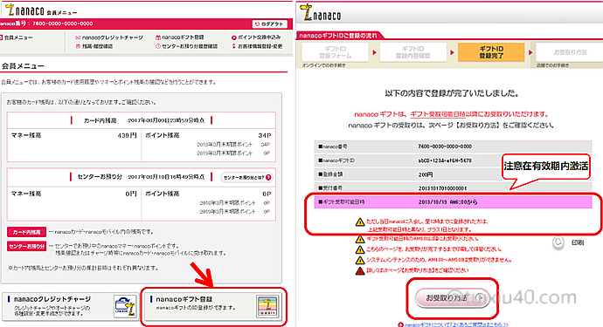Screen dimensions: 603x327
Task: Select the お受取り方法 step tab
Action: point(570,52)
